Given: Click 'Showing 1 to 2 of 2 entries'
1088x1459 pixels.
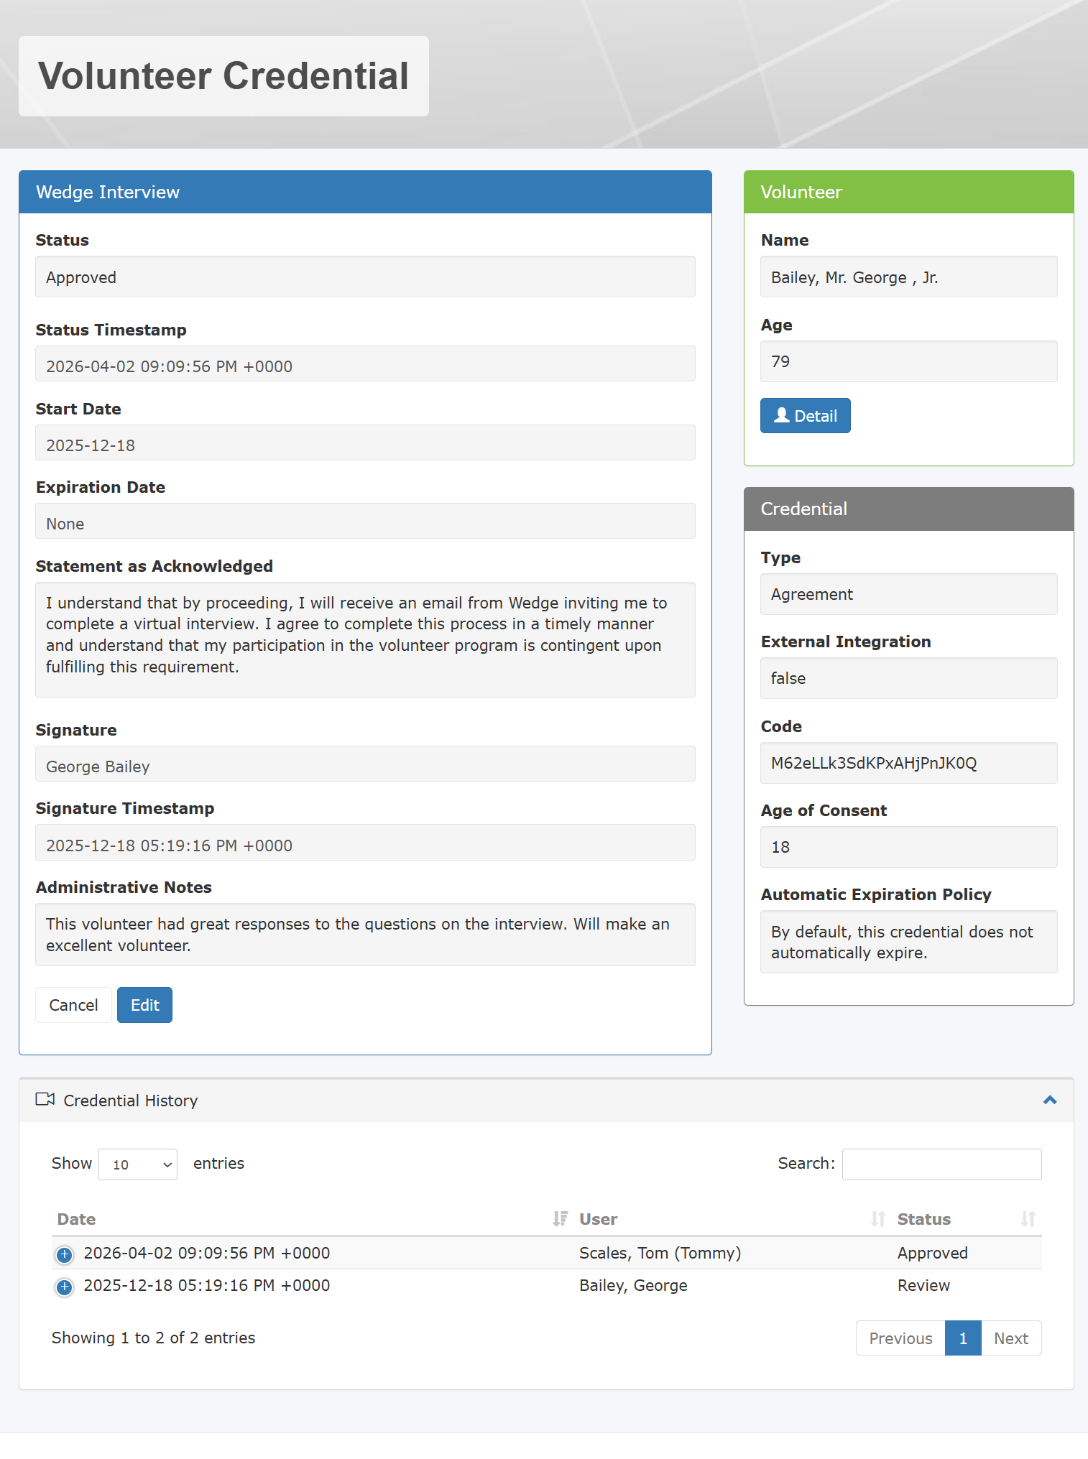Looking at the screenshot, I should coord(153,1338).
